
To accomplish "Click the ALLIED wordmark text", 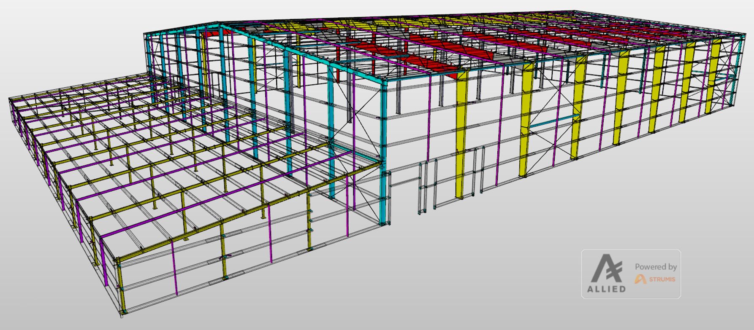I will point(606,289).
